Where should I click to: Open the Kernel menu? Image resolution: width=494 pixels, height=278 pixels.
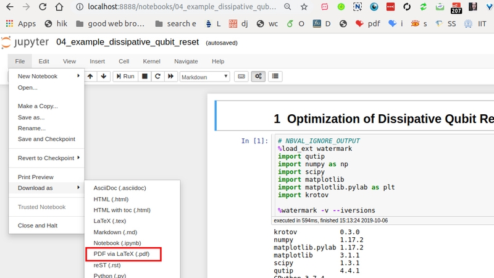[151, 61]
